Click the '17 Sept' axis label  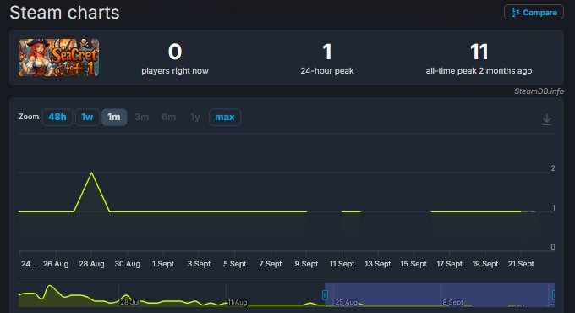pyautogui.click(x=450, y=264)
